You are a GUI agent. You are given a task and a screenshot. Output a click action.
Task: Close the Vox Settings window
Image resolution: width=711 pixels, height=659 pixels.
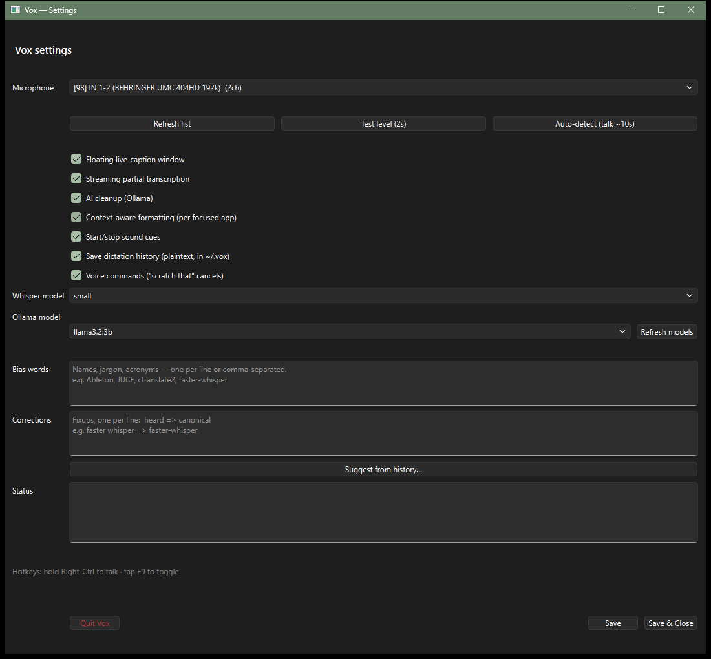point(690,10)
